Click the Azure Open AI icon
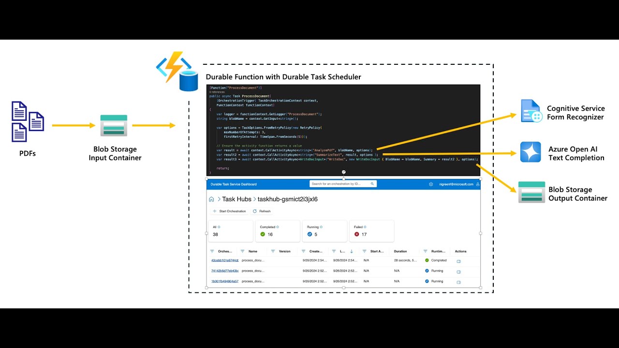The height and width of the screenshot is (348, 619). pyautogui.click(x=531, y=152)
